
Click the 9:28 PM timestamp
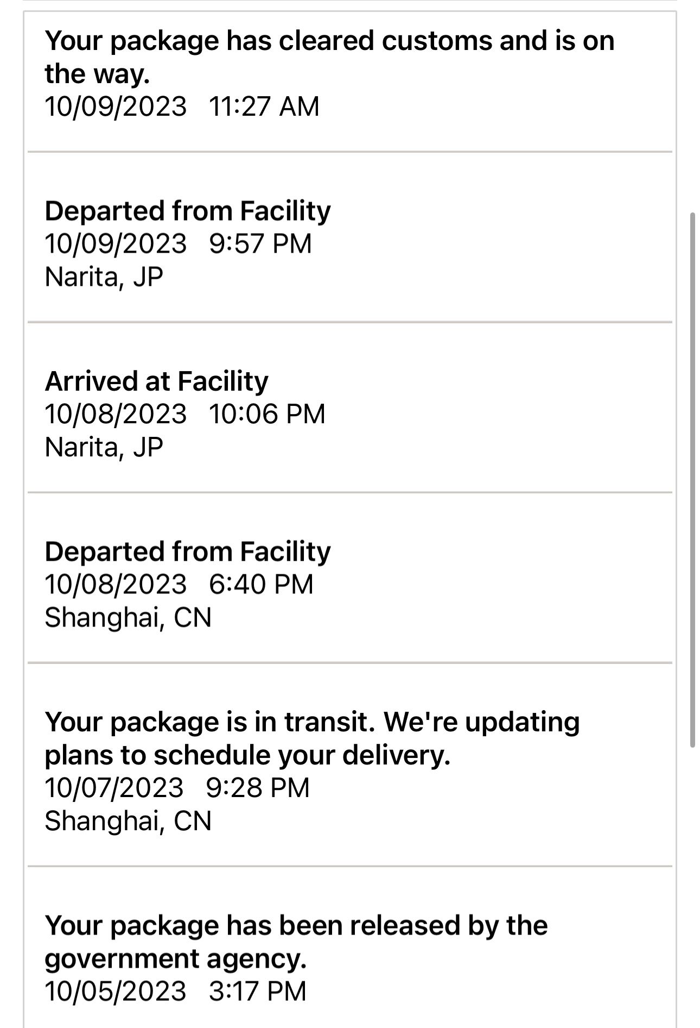click(258, 788)
